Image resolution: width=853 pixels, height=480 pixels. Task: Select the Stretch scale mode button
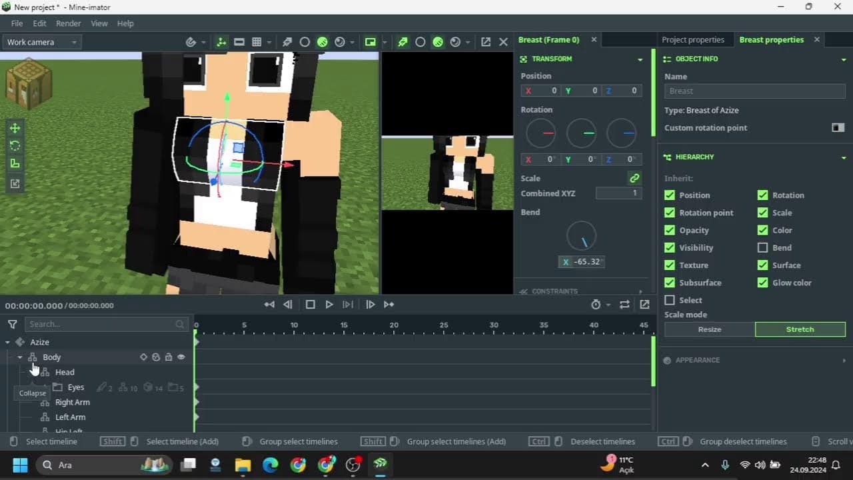tap(800, 329)
